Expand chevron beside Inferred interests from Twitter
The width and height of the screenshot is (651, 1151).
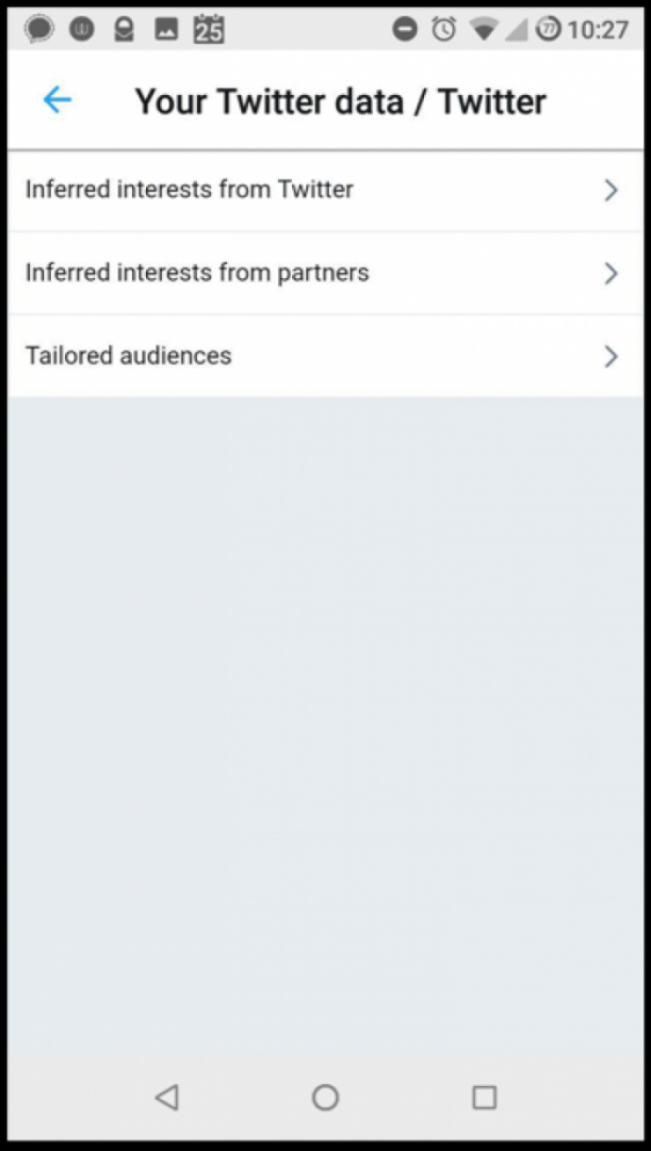611,191
